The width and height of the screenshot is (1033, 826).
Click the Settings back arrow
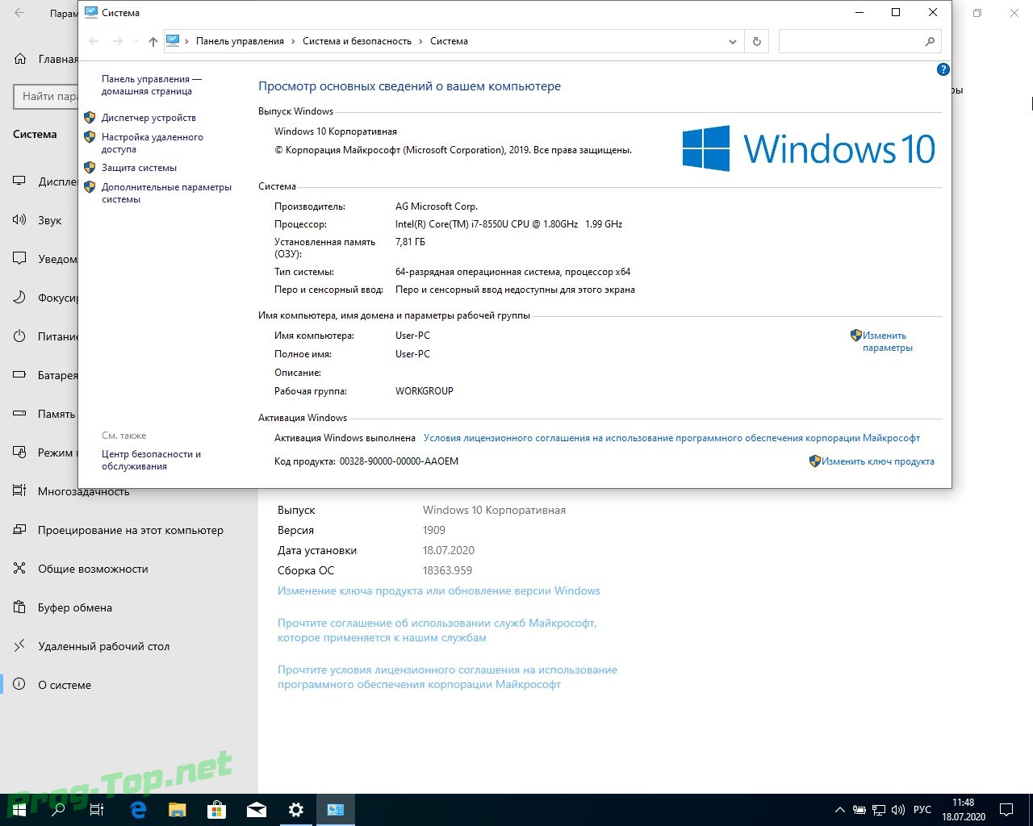click(x=19, y=14)
